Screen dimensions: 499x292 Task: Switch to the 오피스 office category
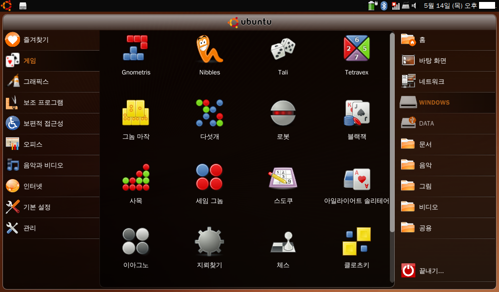(52, 144)
